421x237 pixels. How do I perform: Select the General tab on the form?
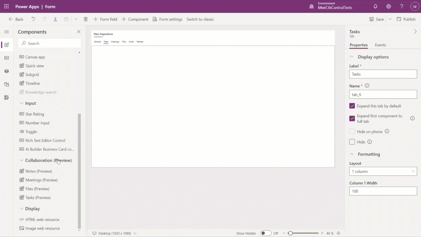pos(97,42)
